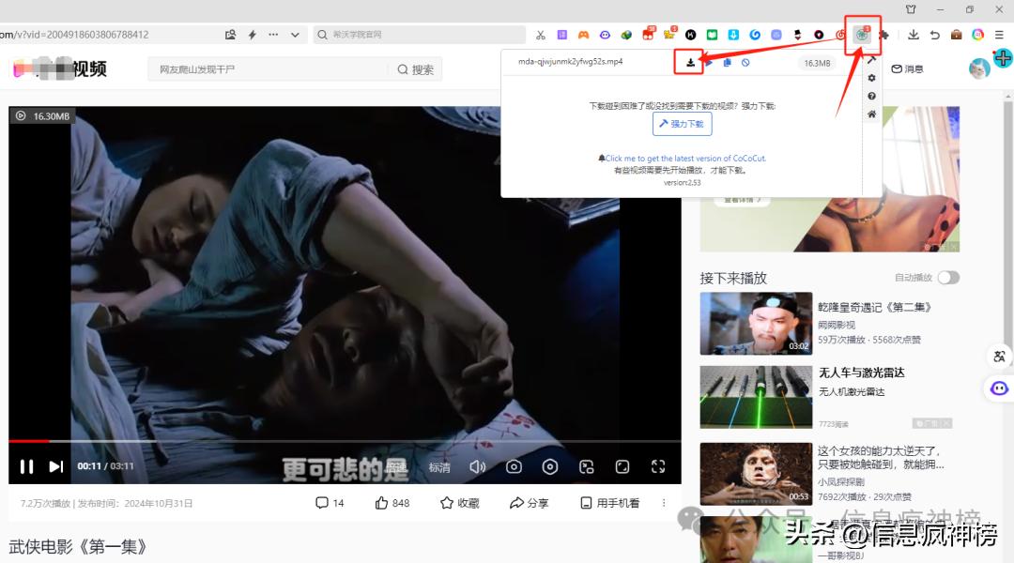Screen dimensions: 1014x563
Task: Open CoCoCut help question icon
Action: point(871,96)
